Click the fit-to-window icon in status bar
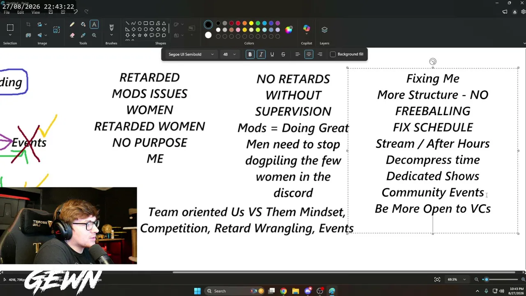526x296 pixels. click(x=437, y=280)
